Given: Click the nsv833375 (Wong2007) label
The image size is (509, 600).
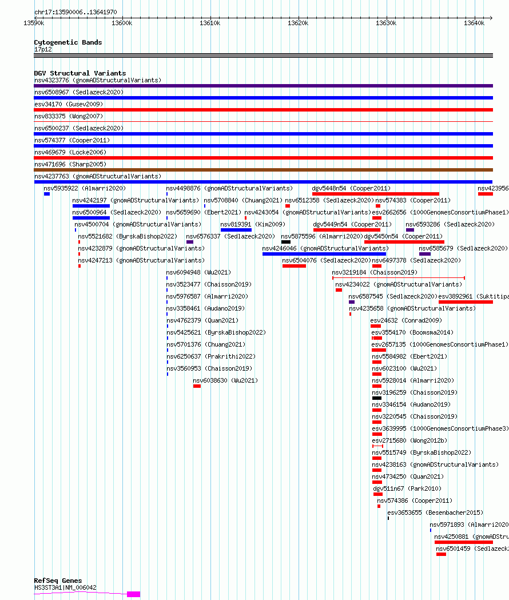Looking at the screenshot, I should pyautogui.click(x=69, y=116).
